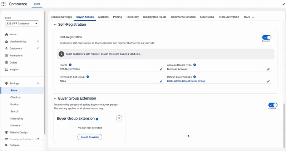Image resolution: width=286 pixels, height=151 pixels.
Task: Click the Home house icon in sidebar
Action: [6, 34]
